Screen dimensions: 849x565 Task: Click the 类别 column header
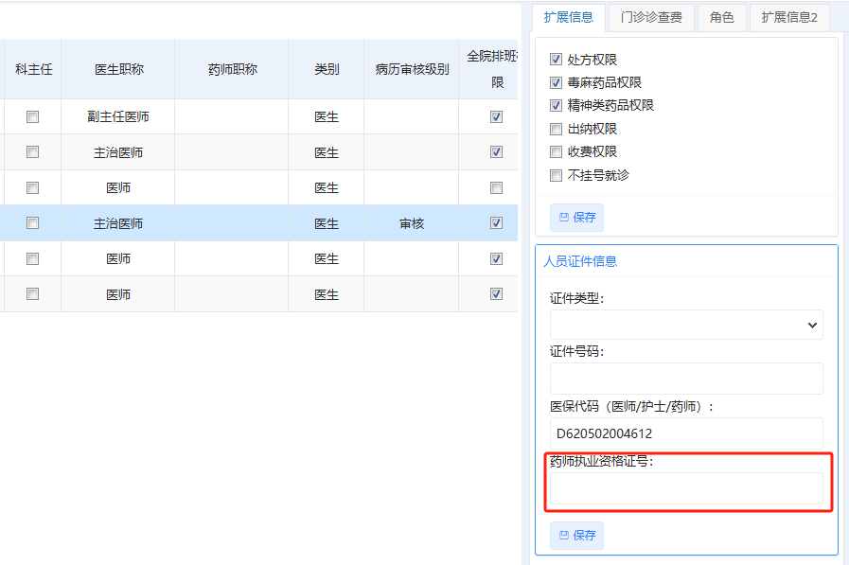coord(327,69)
